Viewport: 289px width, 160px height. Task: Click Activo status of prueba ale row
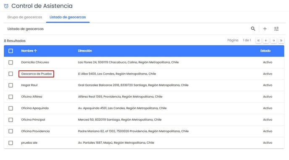268,143
